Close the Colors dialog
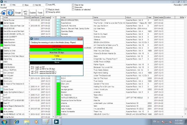This screenshot has height=125, width=187. point(80,39)
